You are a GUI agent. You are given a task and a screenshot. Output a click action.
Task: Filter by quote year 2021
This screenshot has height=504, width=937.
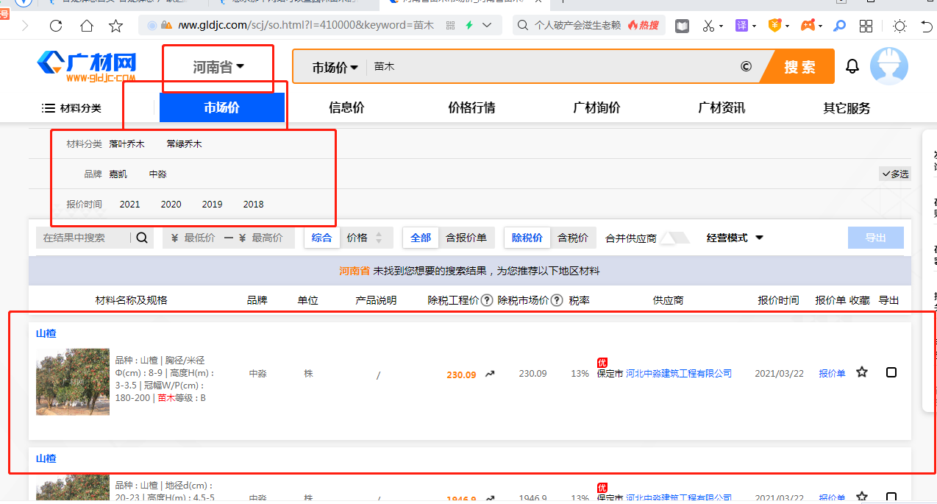click(x=130, y=205)
